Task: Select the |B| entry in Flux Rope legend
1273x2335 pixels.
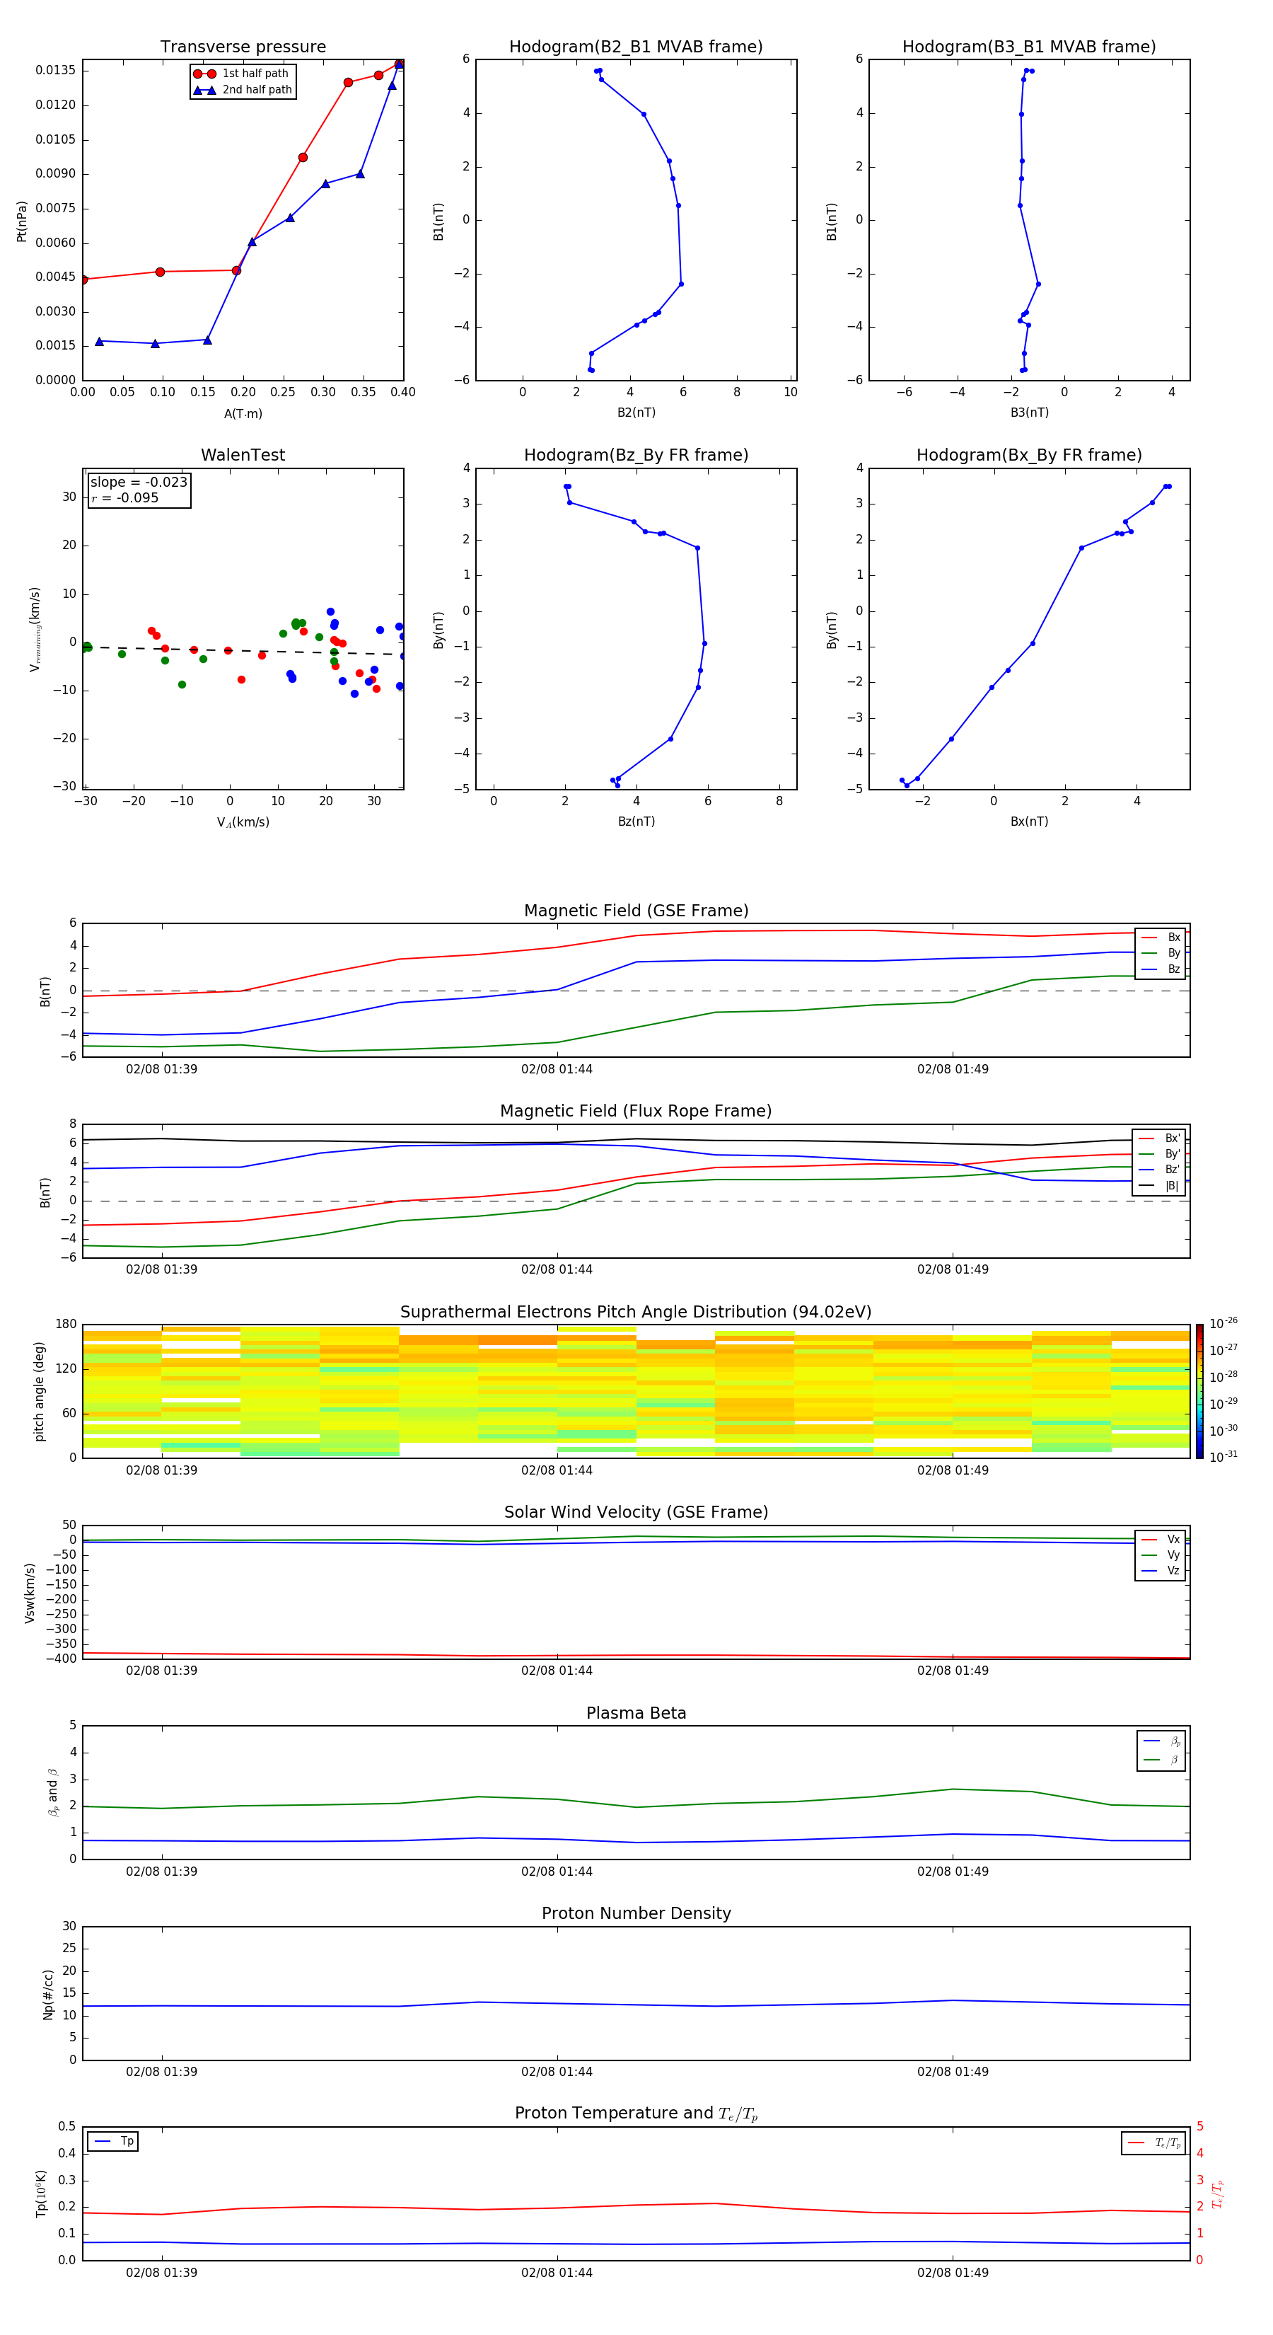Action: [x=1160, y=1186]
